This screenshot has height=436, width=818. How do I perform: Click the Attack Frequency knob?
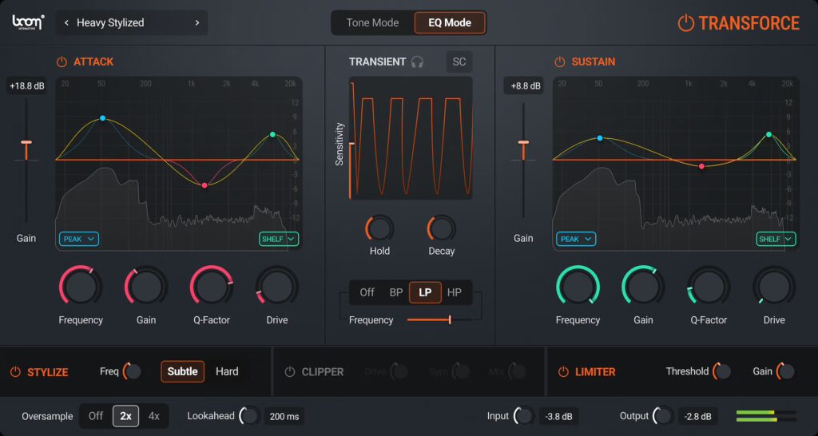click(81, 285)
